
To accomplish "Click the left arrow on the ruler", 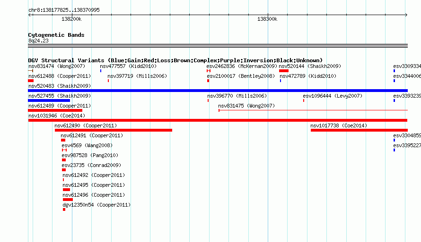I will (30, 15).
